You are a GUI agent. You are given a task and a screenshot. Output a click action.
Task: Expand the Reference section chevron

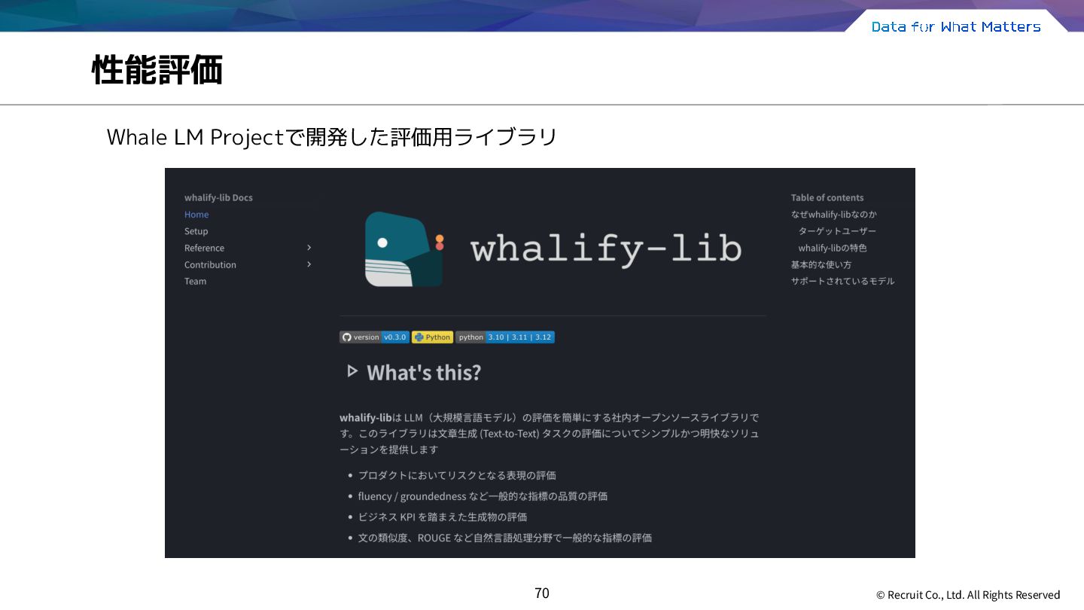[309, 248]
